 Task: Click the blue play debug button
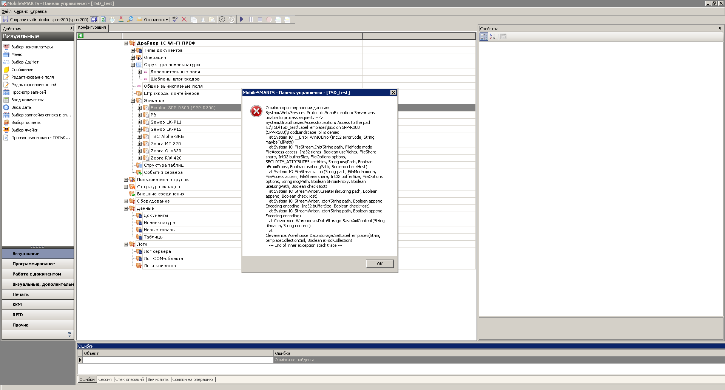coord(242,19)
